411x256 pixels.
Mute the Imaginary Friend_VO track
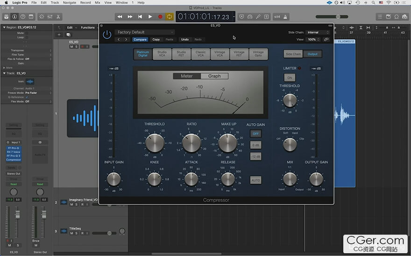coord(71,204)
